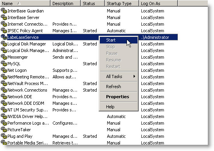The height and width of the screenshot is (151, 214).
Task: Click the NT LM Security Support gear icon
Action: 4,110
